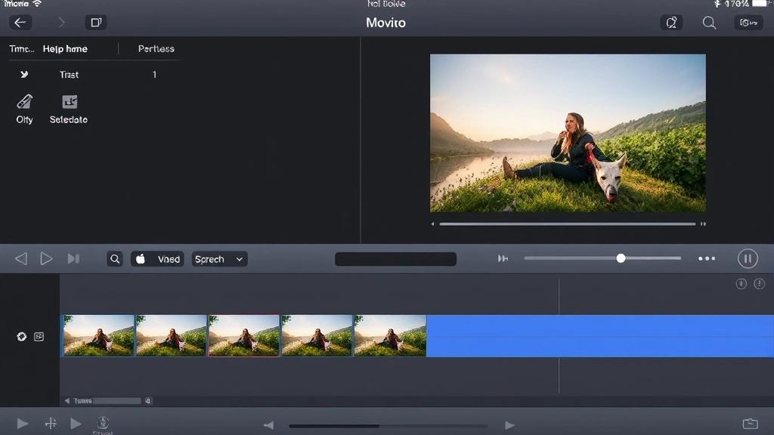
Task: Click the bell notification icon in the title bar
Action: point(671,23)
